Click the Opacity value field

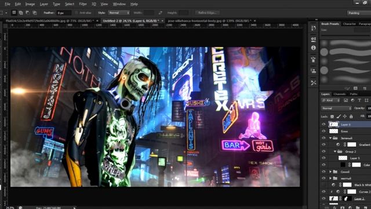(369, 109)
